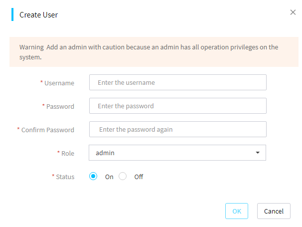Screen dimensions: 302x227
Task: Click the blue accent bar beside title
Action: [x=12, y=14]
